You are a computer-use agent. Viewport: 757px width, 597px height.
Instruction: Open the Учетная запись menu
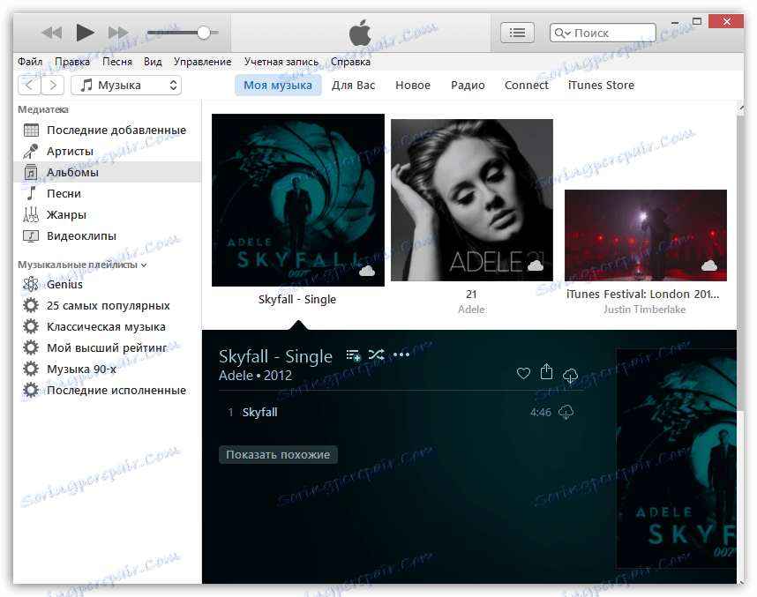tap(281, 62)
